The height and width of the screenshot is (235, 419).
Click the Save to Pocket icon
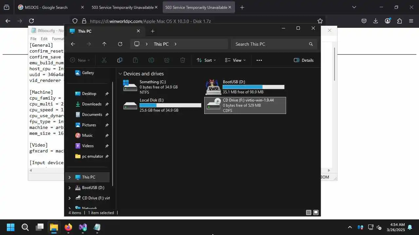pyautogui.click(x=364, y=21)
